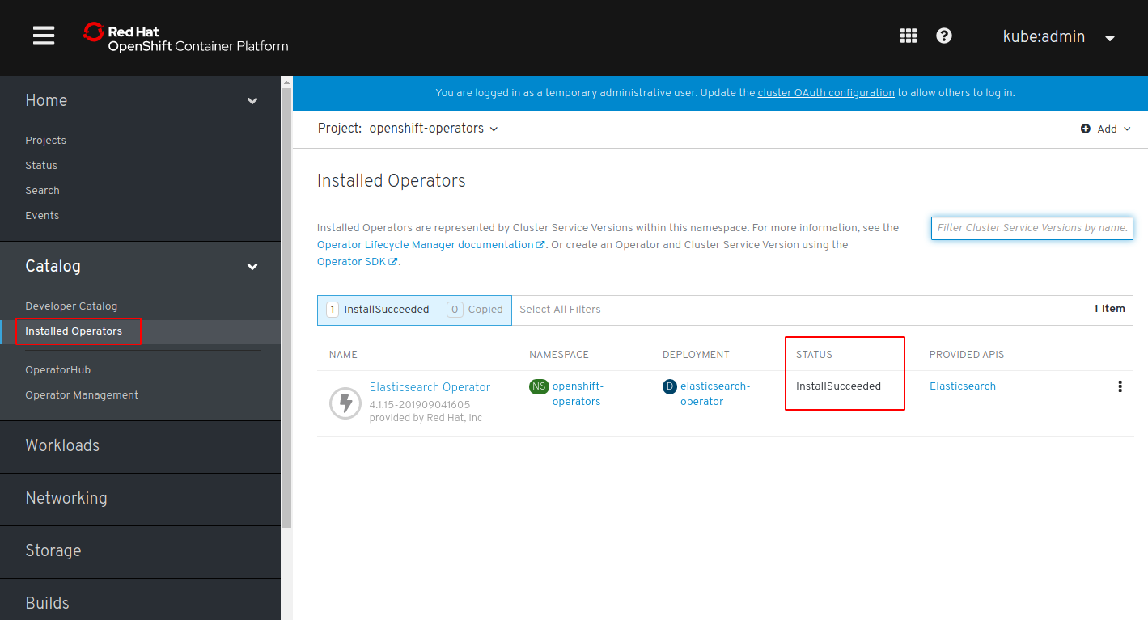
Task: Open Developer Catalog in the sidebar
Action: 71,306
